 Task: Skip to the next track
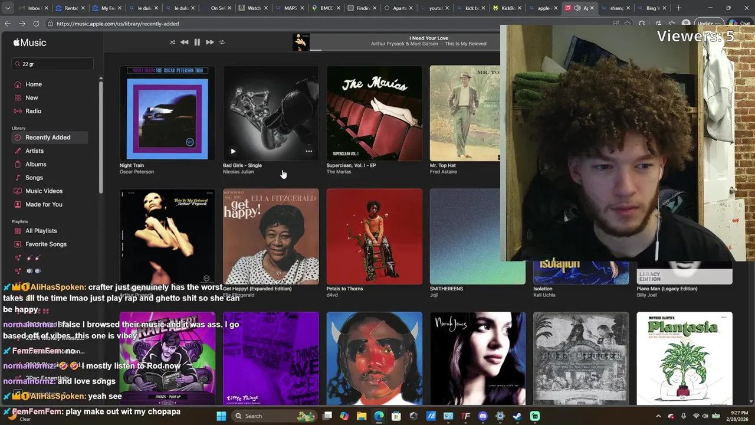(x=209, y=42)
